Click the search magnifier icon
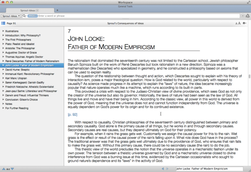Image resolution: width=251 pixels, height=172 pixels. point(24,15)
